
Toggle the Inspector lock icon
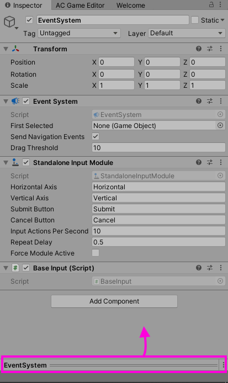(x=211, y=4)
